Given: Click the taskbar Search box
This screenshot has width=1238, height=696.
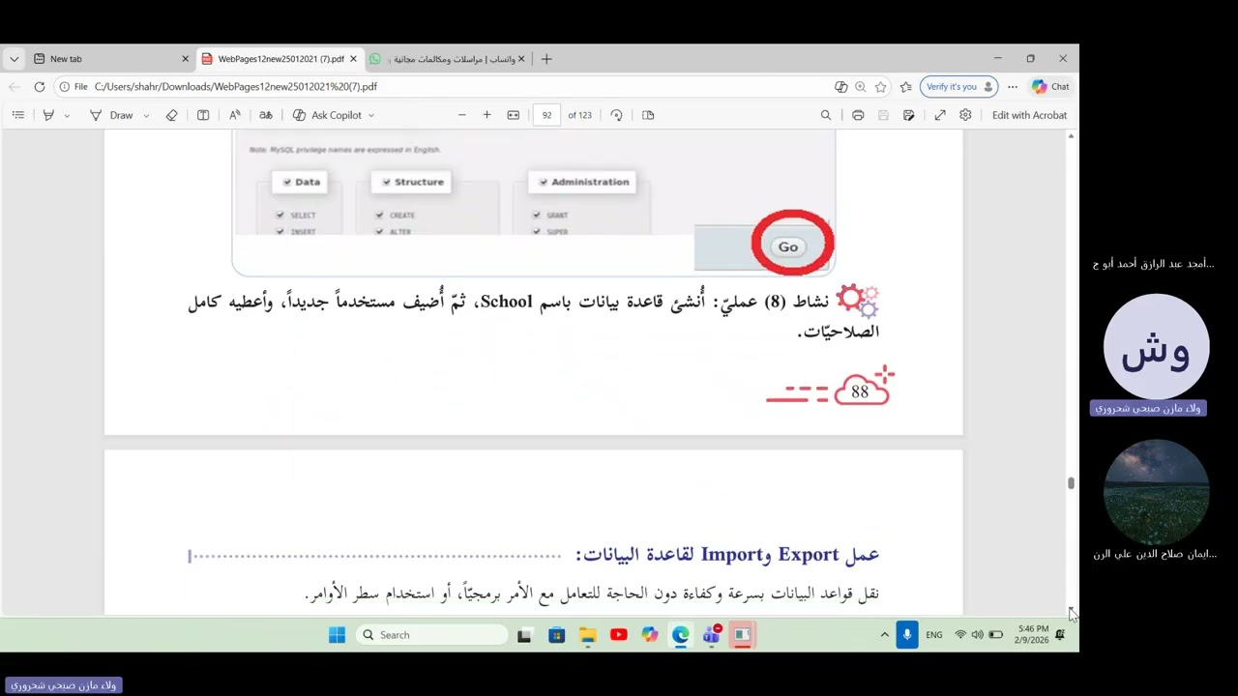Looking at the screenshot, I should pos(432,635).
